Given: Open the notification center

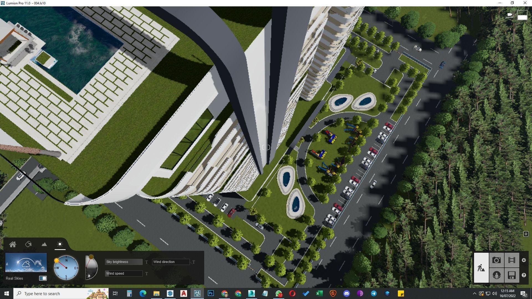Looking at the screenshot, I should pos(524,293).
